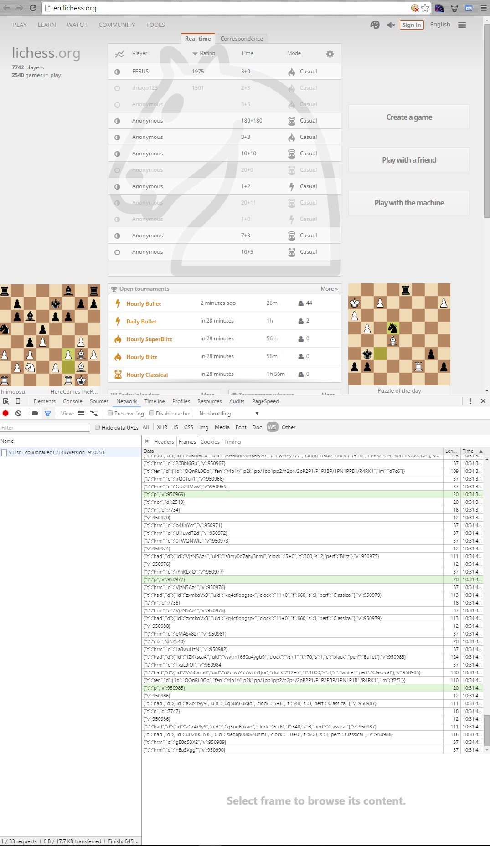Open the COMMUNITY navigation menu

(x=117, y=25)
